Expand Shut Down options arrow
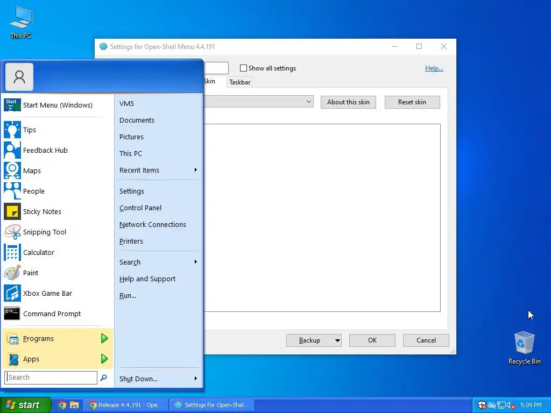The width and height of the screenshot is (551, 413). pyautogui.click(x=196, y=379)
